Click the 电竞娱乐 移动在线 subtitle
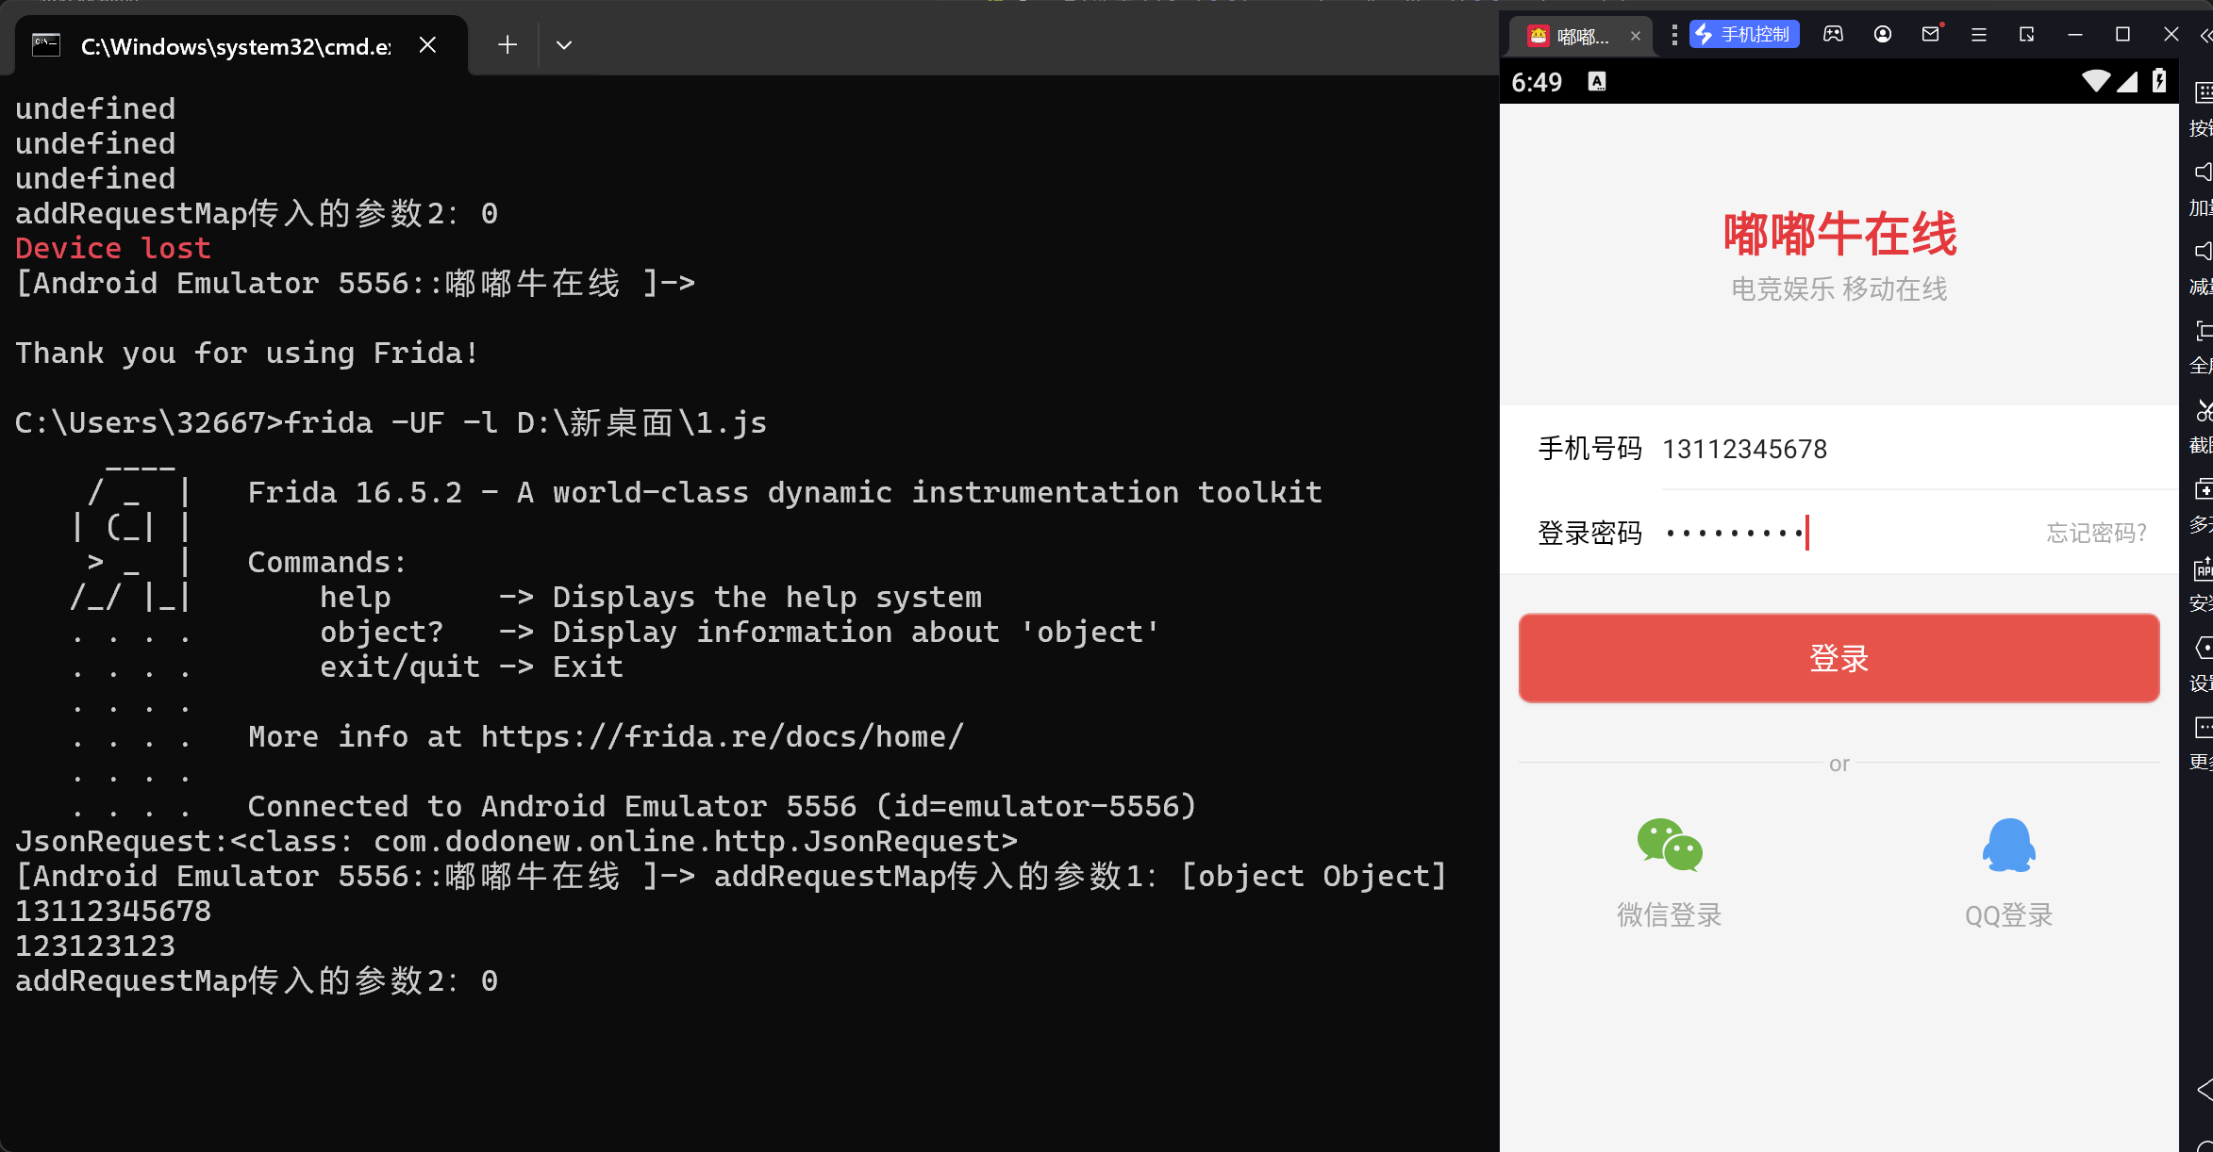This screenshot has height=1152, width=2213. [1839, 288]
